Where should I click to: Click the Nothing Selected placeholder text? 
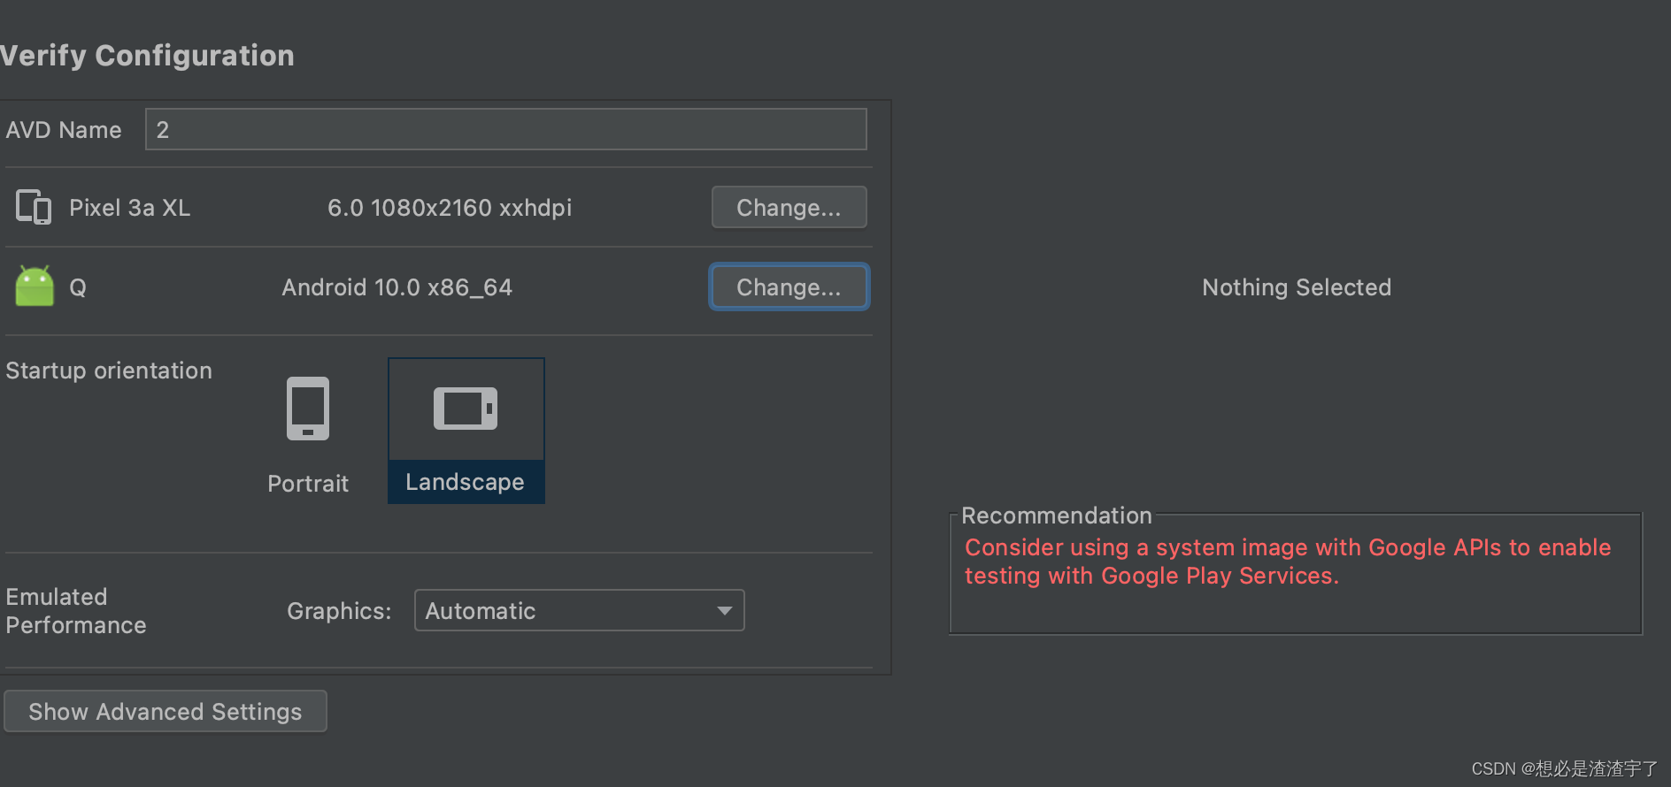(x=1296, y=287)
